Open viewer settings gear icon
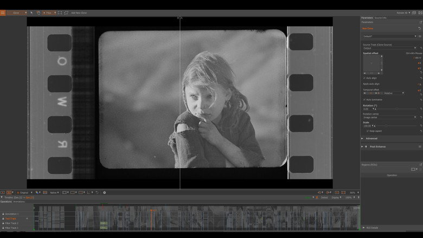The width and height of the screenshot is (423, 238). pos(105,192)
